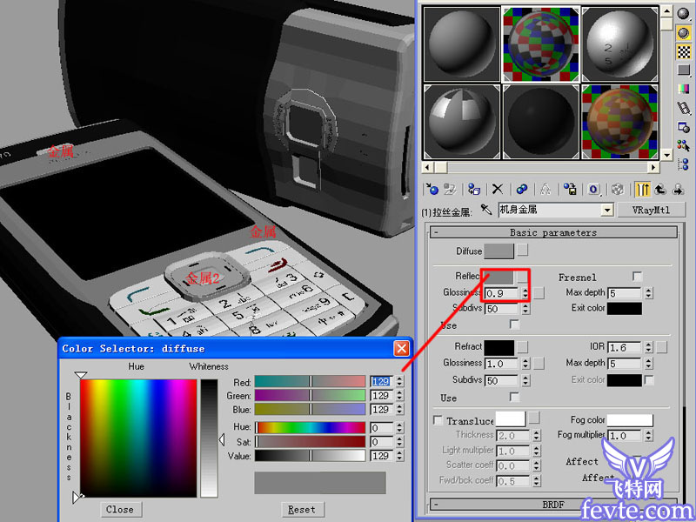Image resolution: width=696 pixels, height=522 pixels.
Task: Click the Material Effects Channel 0 icon
Action: [x=594, y=190]
